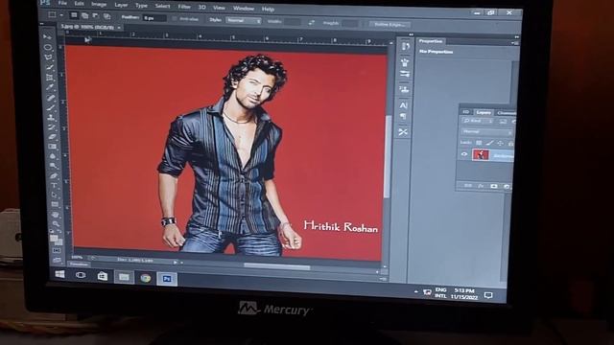Select the Pen tool
Image resolution: width=614 pixels, height=345 pixels.
(54, 175)
